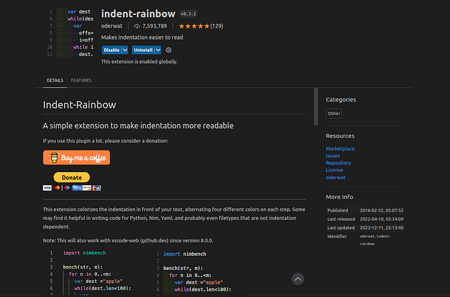Open the Marketplace resource link
Image resolution: width=450 pixels, height=297 pixels.
point(340,148)
